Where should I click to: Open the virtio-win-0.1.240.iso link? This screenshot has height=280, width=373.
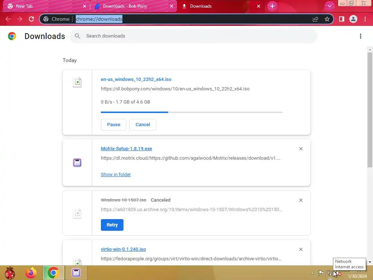[x=123, y=249]
